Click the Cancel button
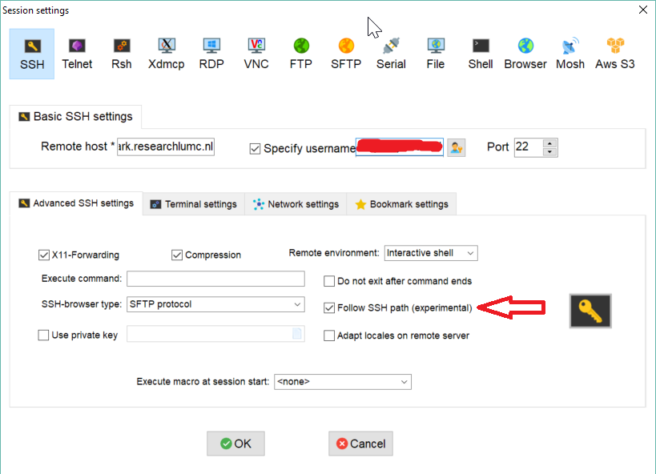Screen dimensions: 656x474 [360, 444]
